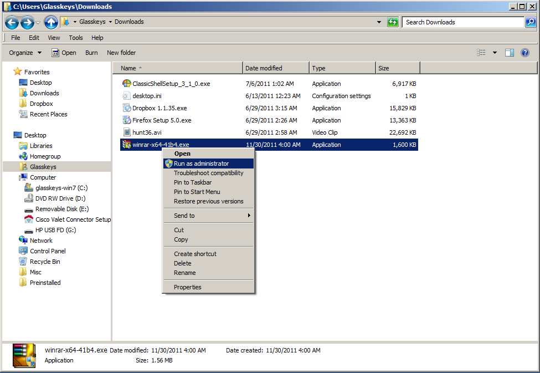Open the address bar history dropdown arrow

tap(379, 22)
